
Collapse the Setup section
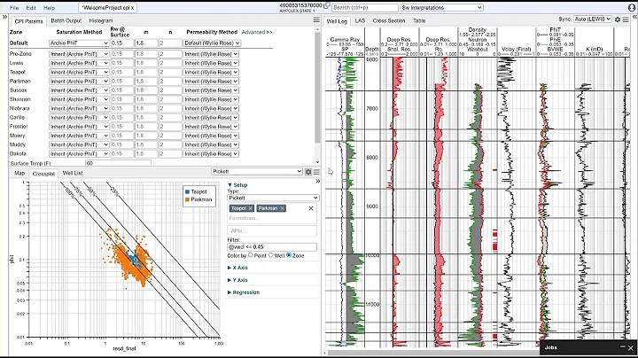237,185
